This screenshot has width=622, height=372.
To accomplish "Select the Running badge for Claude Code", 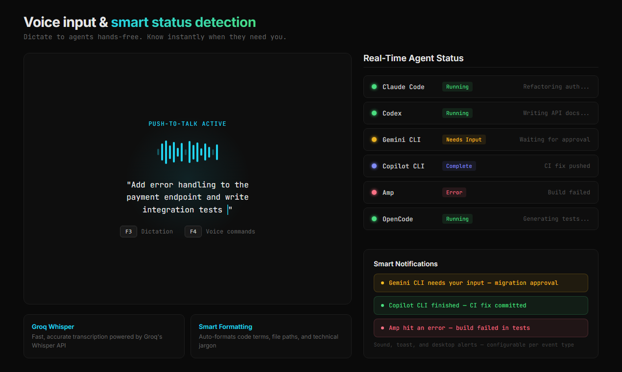I will click(457, 87).
